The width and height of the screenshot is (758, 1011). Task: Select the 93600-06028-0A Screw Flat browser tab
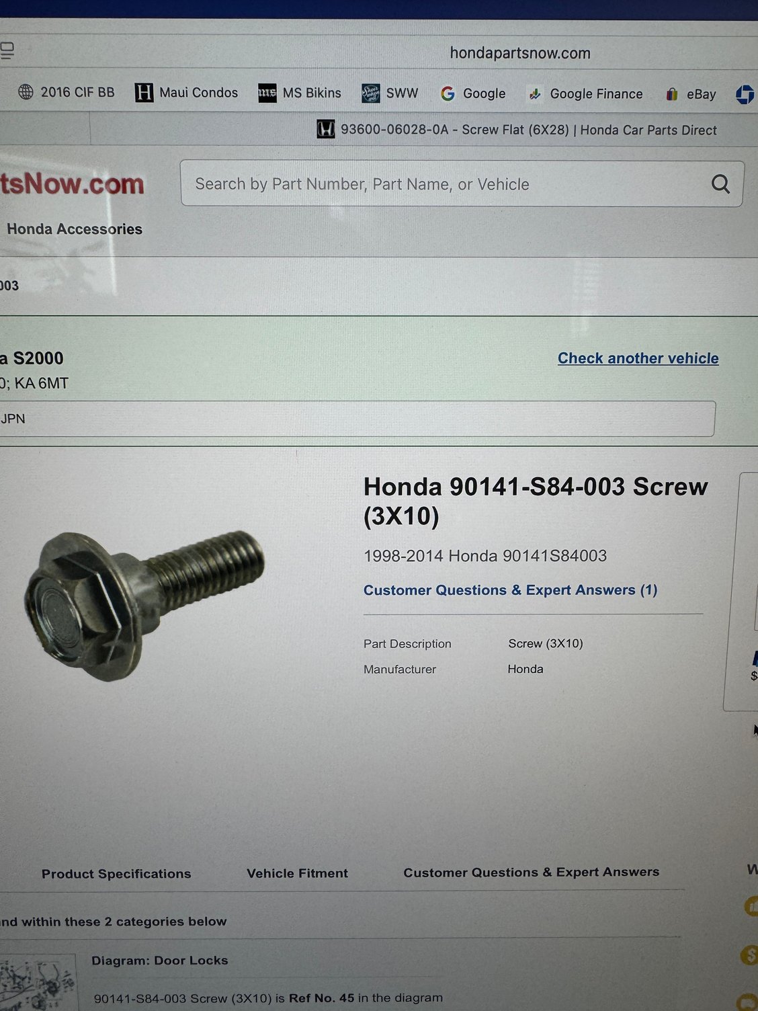(x=517, y=129)
